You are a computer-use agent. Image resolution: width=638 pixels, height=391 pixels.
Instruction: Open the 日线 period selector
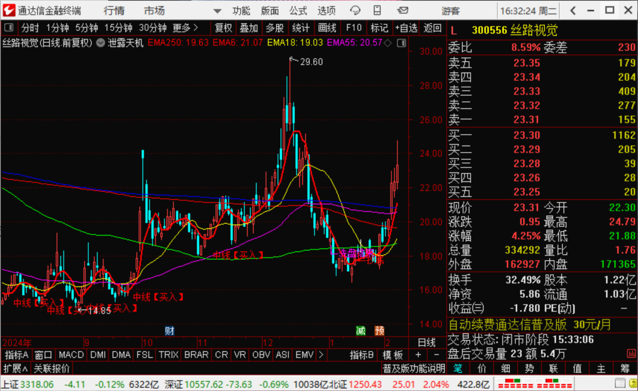(426, 343)
